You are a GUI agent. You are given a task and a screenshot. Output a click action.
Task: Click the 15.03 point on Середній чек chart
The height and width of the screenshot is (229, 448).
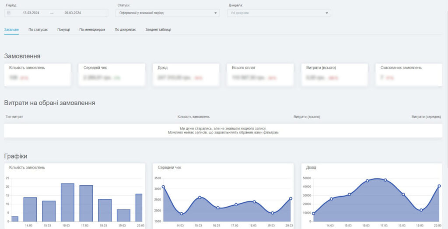click(x=199, y=197)
